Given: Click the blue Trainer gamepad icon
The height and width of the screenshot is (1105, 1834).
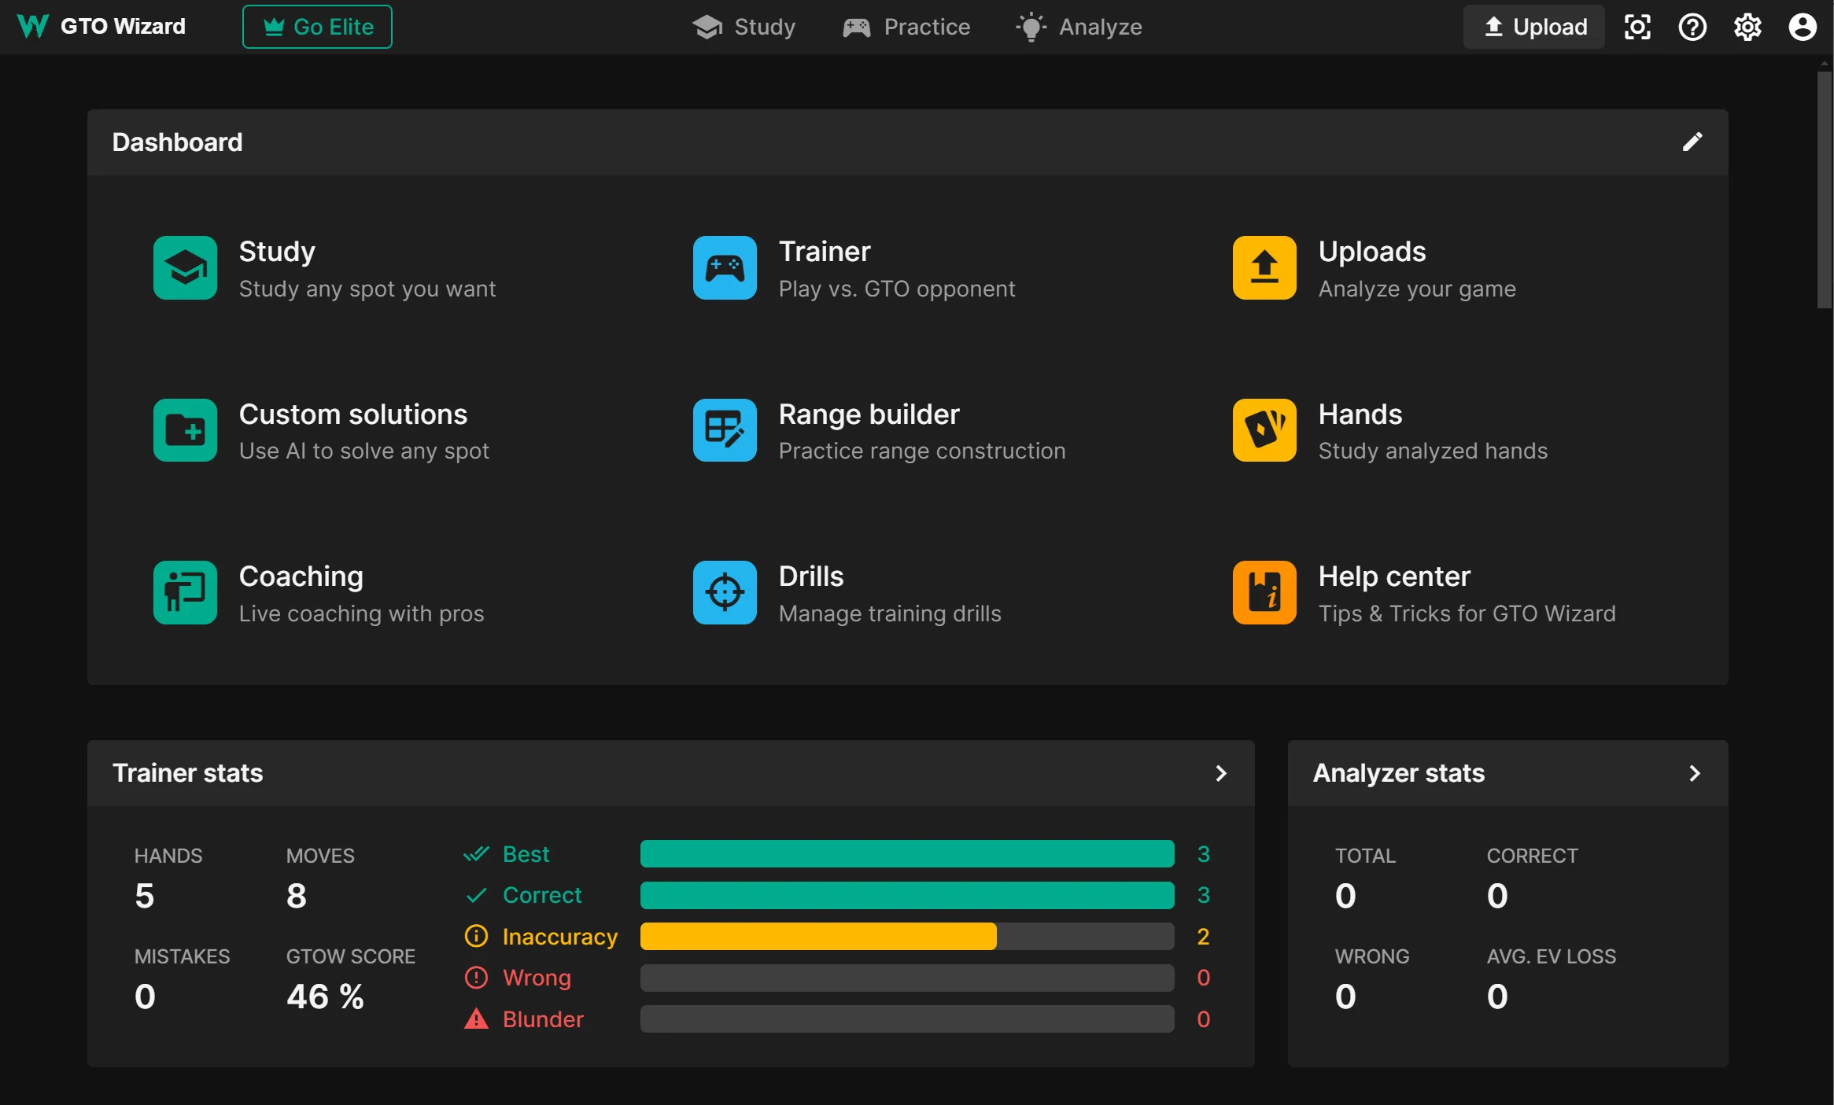Looking at the screenshot, I should point(725,267).
